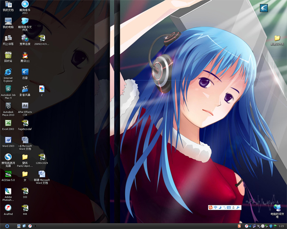Screen dimensions: 287x229
Task: Toggle Chinese punctuation mode on IME bar
Action: [224, 208]
